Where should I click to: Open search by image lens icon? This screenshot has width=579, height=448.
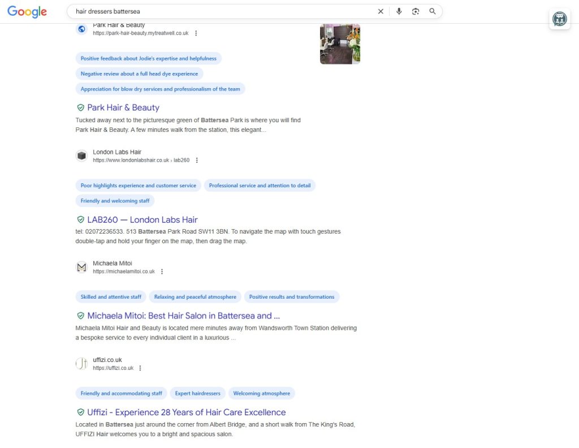tap(416, 11)
